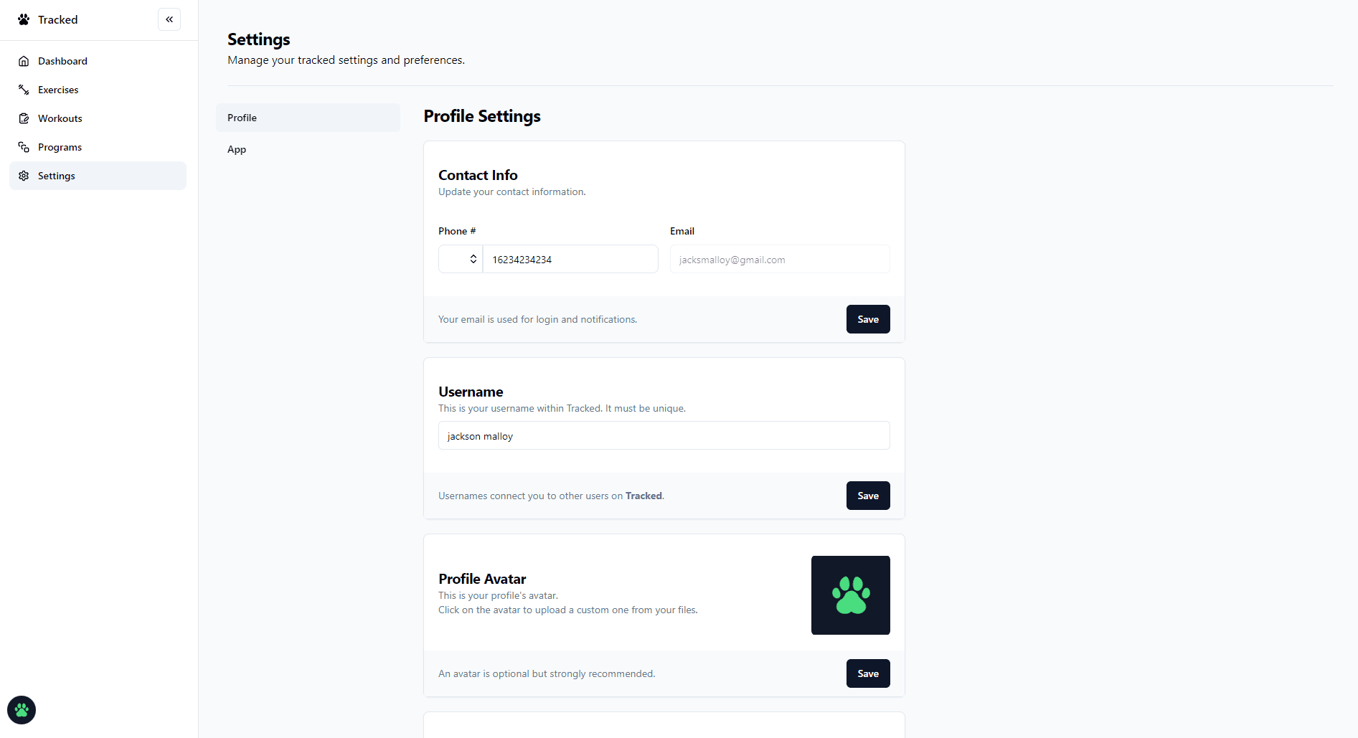This screenshot has height=738, width=1358.
Task: Click the Workouts clipboard icon
Action: point(24,118)
